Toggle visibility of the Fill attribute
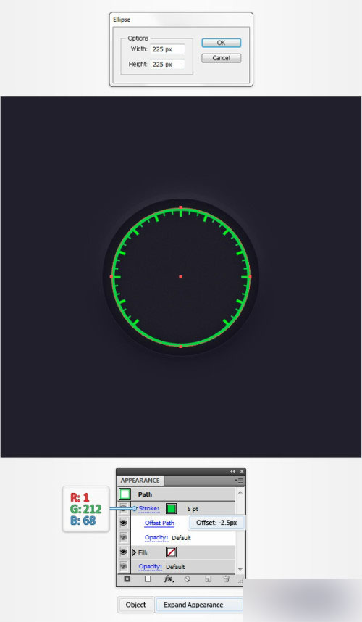This screenshot has height=622, width=362. click(123, 552)
